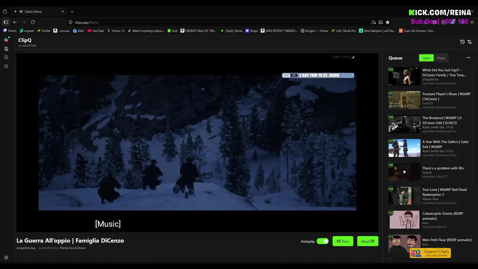This screenshot has height=269, width=478.
Task: Go to the previous clip with Prev
Action: [343, 241]
